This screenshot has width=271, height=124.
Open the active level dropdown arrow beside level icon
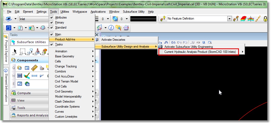pyautogui.click(x=15, y=19)
